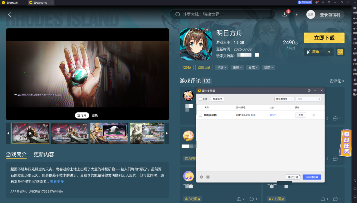Open settings gear for 雷电模拟器 row
Image resolution: width=357 pixels, height=203 pixels.
coord(313,115)
